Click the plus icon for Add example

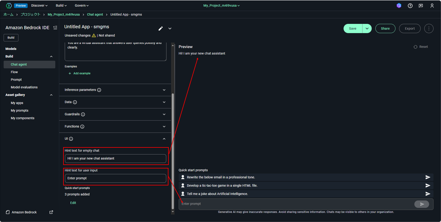point(70,73)
